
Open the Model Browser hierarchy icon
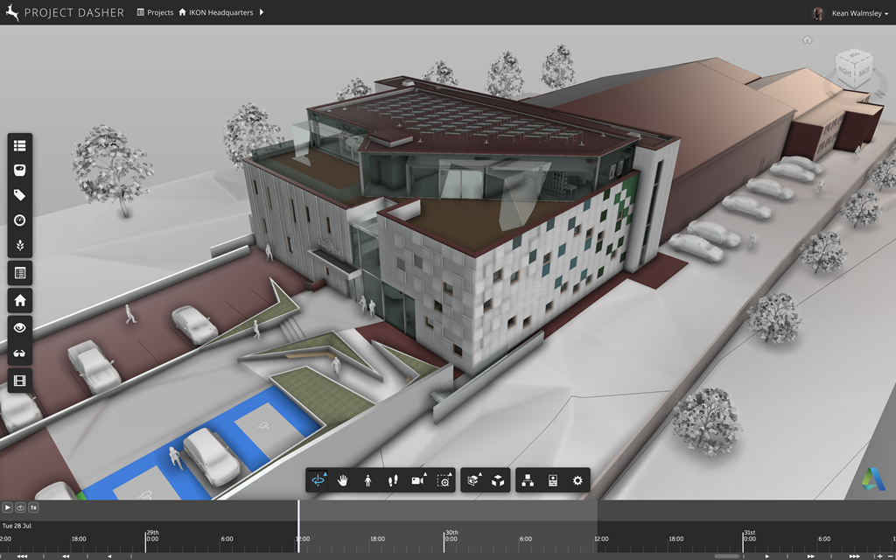click(528, 480)
